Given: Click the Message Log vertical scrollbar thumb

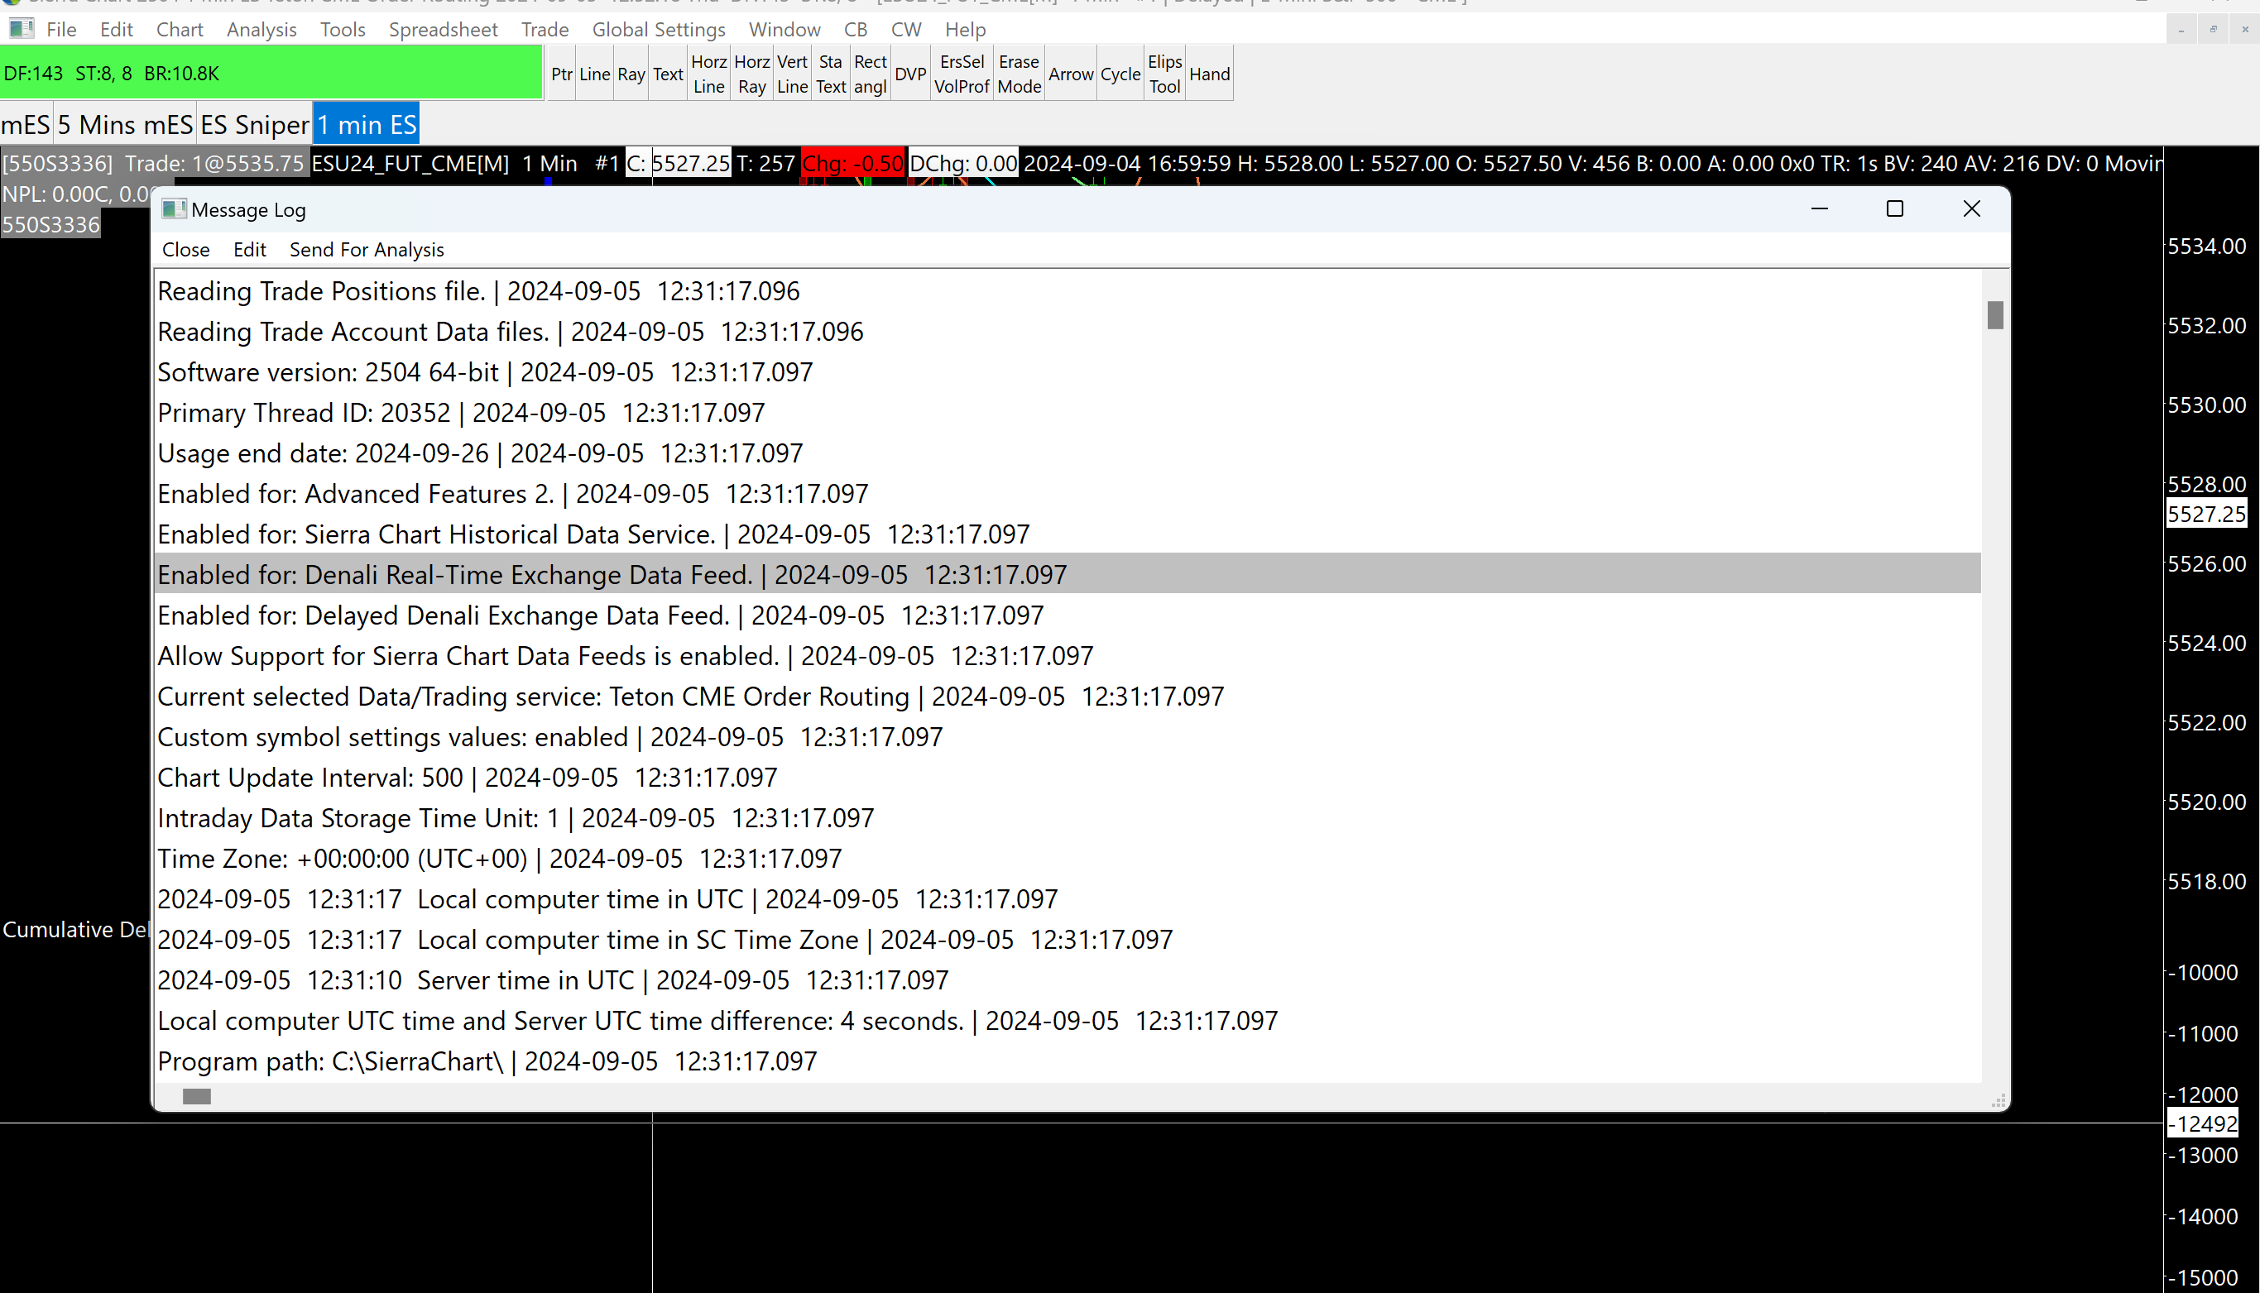Looking at the screenshot, I should pyautogui.click(x=1995, y=314).
